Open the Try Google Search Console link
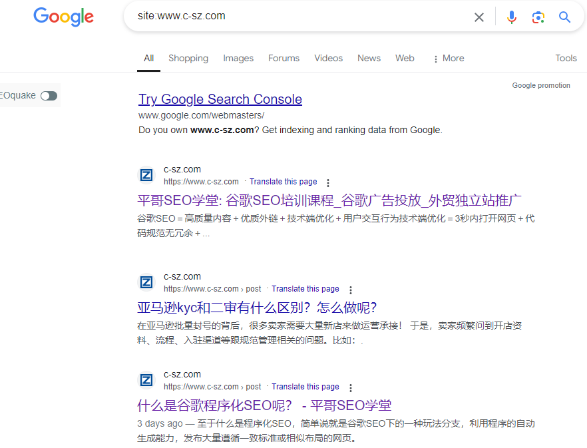587x448 pixels. point(220,99)
